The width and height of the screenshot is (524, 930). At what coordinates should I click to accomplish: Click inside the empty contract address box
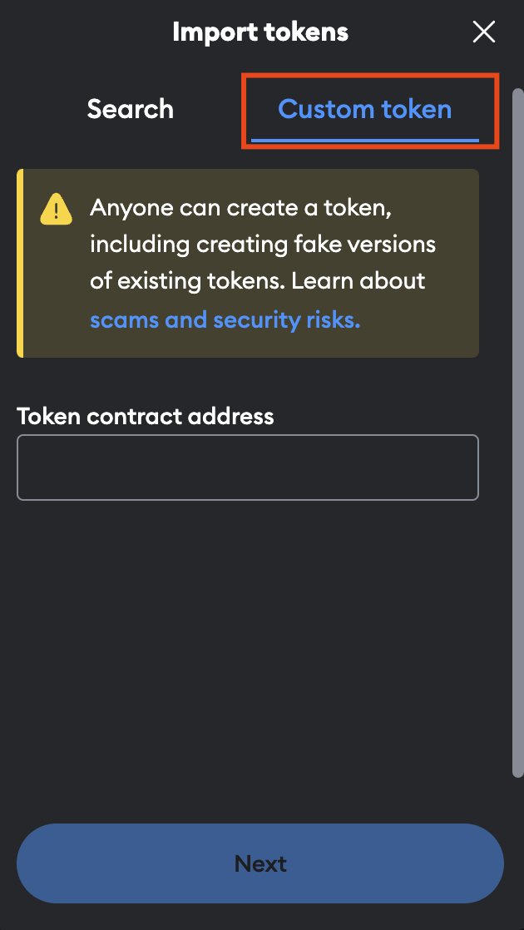[x=248, y=467]
